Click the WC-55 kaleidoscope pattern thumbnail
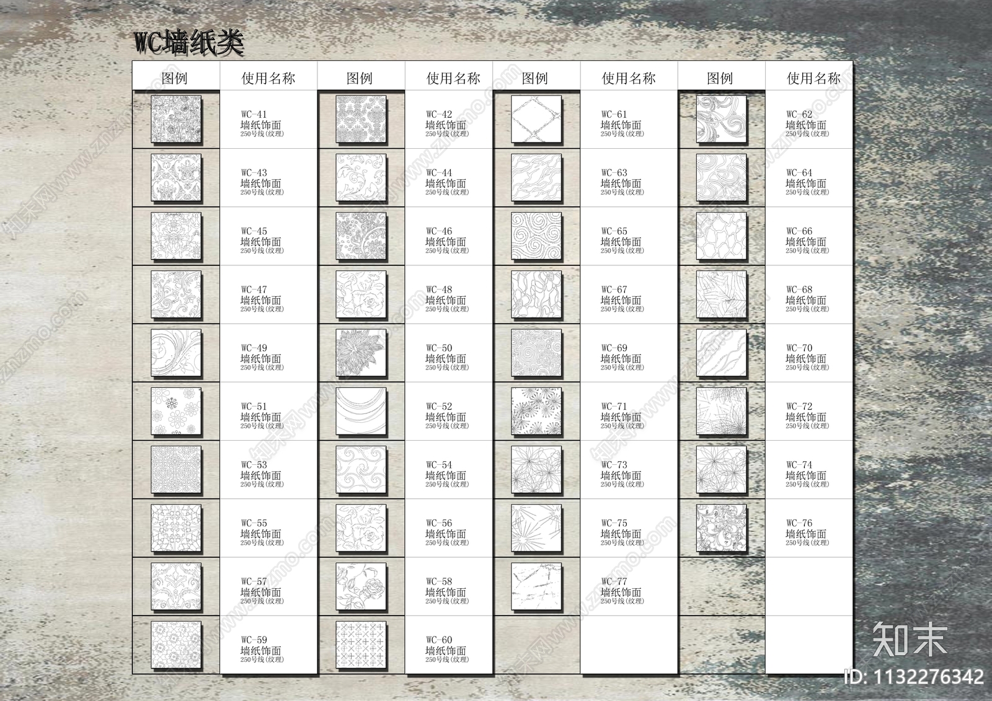The width and height of the screenshot is (992, 701). click(x=176, y=528)
